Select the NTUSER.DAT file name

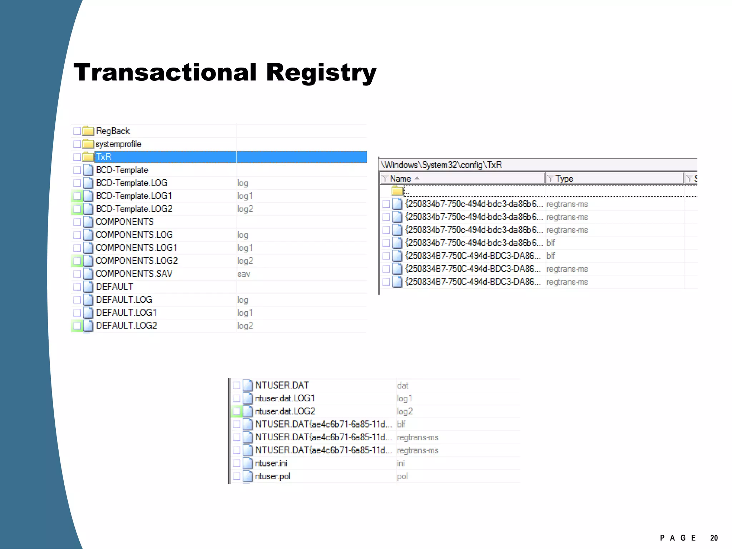(282, 385)
